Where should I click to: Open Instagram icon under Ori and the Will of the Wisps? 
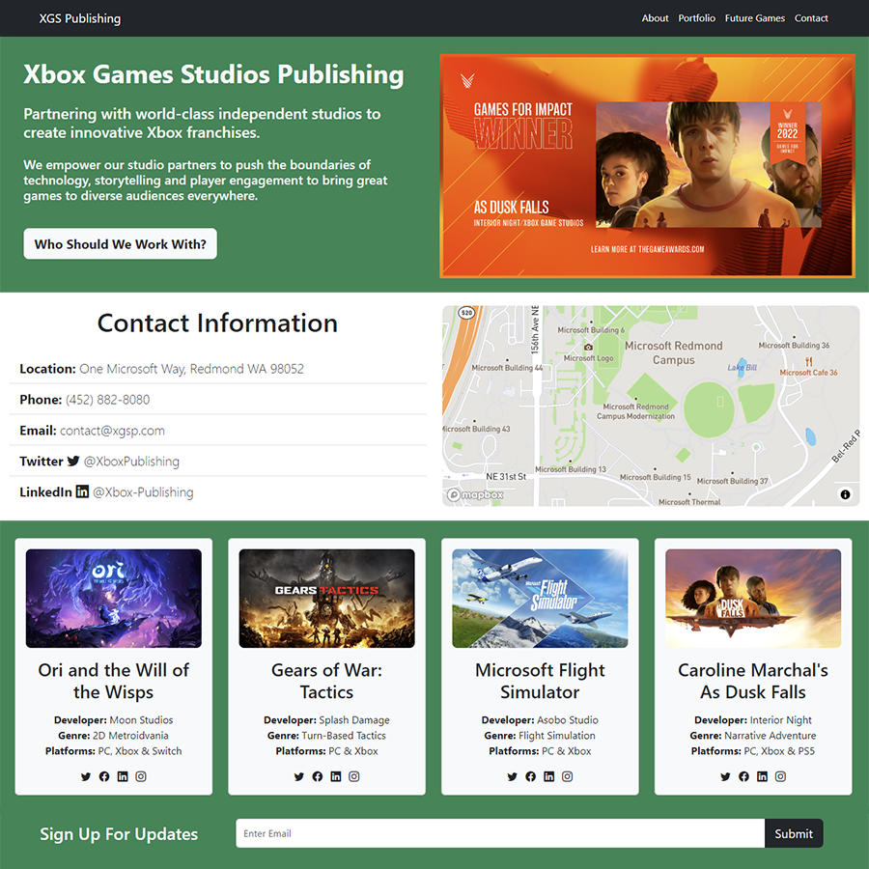(141, 776)
